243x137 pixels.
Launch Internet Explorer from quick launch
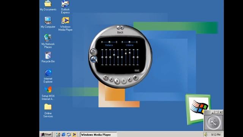tap(63, 134)
